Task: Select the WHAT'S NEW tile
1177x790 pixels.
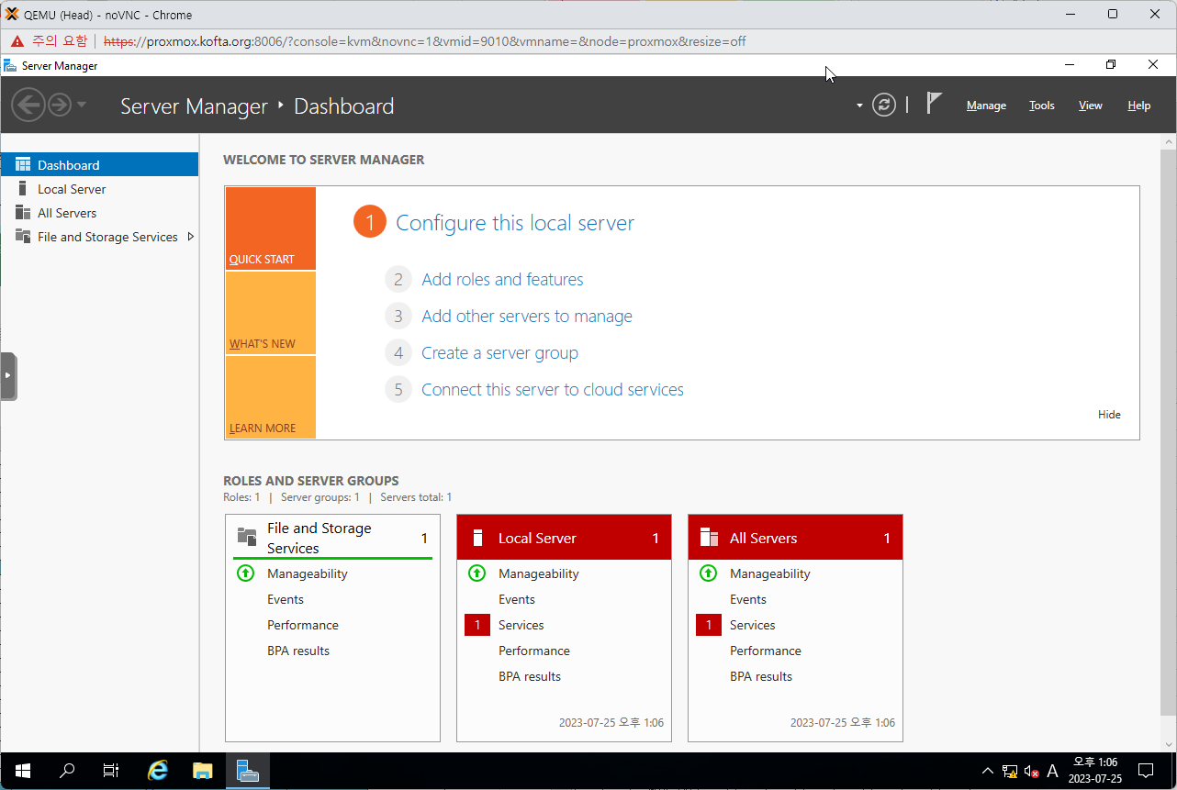Action: [270, 314]
